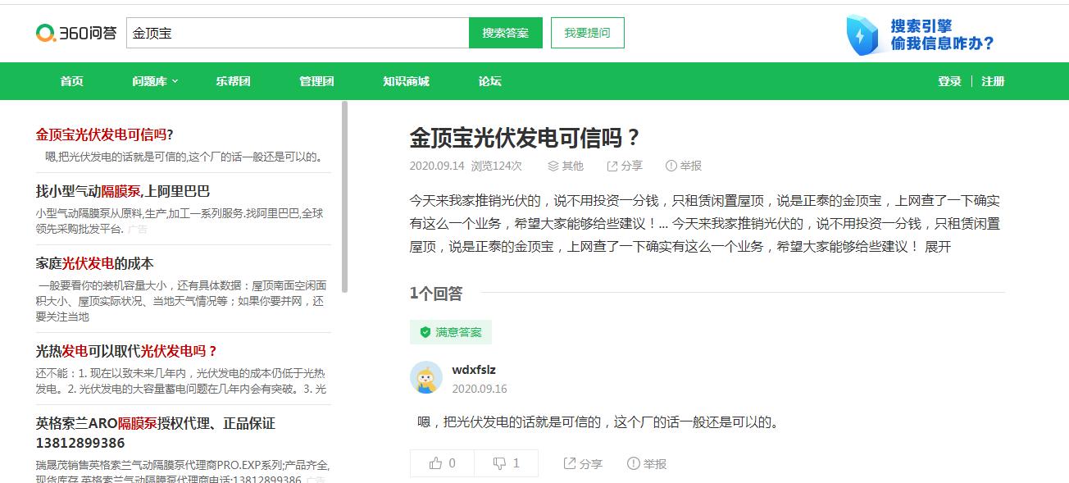
Task: Click 登录 to log in
Action: point(949,81)
